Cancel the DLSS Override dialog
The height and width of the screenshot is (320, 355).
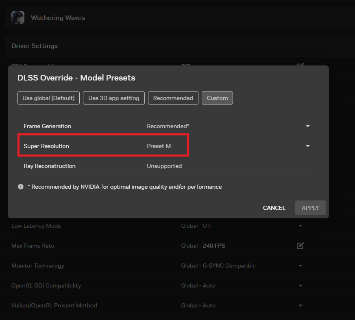pyautogui.click(x=274, y=208)
